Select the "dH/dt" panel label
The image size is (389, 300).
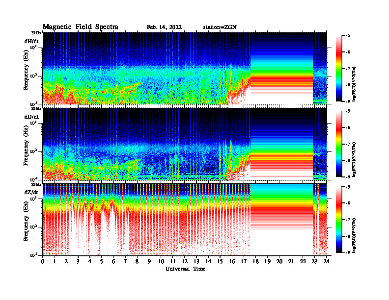tap(31, 41)
